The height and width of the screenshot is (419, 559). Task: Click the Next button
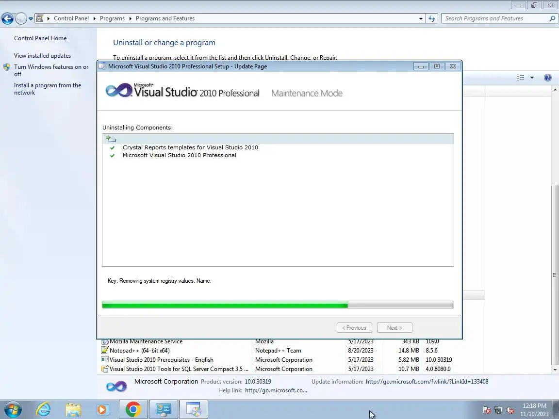pyautogui.click(x=395, y=328)
